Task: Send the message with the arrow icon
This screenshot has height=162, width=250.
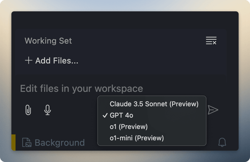Action: 213,110
